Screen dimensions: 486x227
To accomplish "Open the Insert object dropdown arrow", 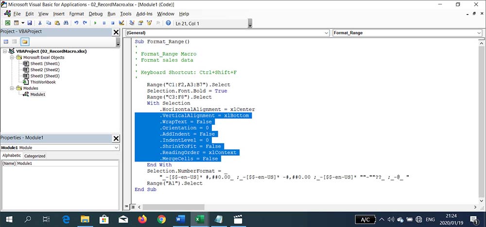I will 23,23.
